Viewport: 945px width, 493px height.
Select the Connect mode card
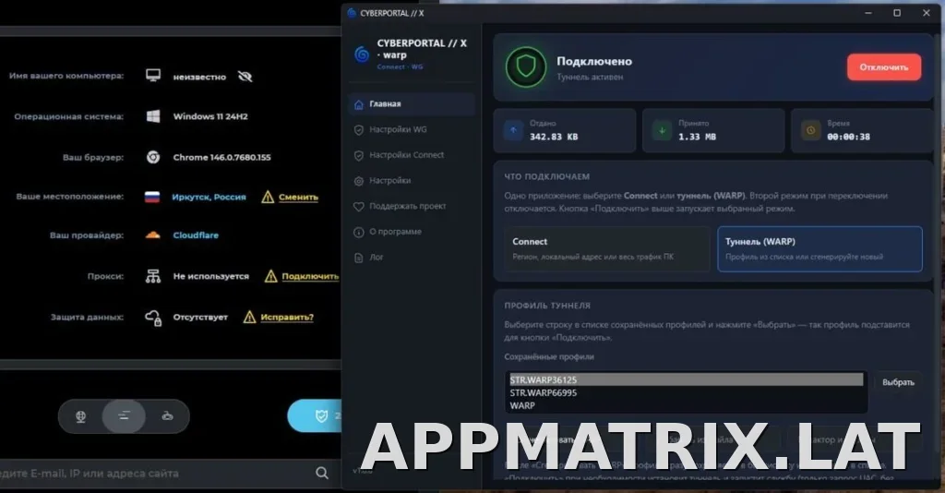(607, 249)
